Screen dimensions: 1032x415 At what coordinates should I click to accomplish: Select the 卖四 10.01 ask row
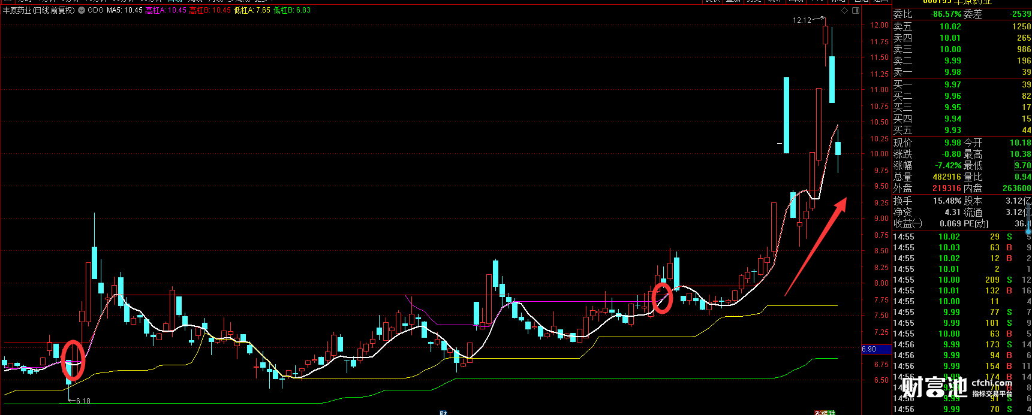pos(962,38)
